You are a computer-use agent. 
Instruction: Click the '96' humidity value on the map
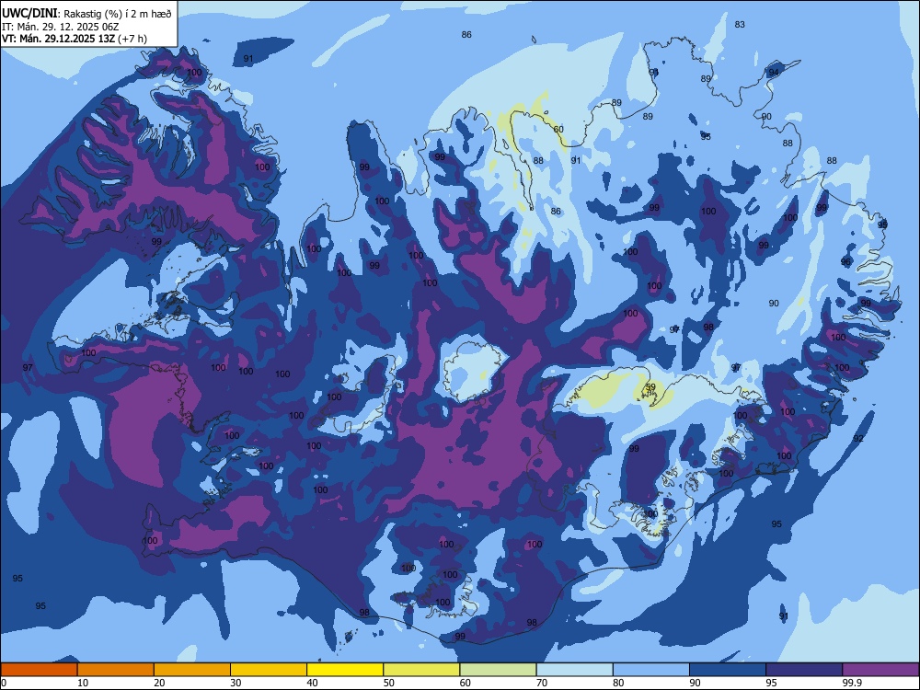845,261
